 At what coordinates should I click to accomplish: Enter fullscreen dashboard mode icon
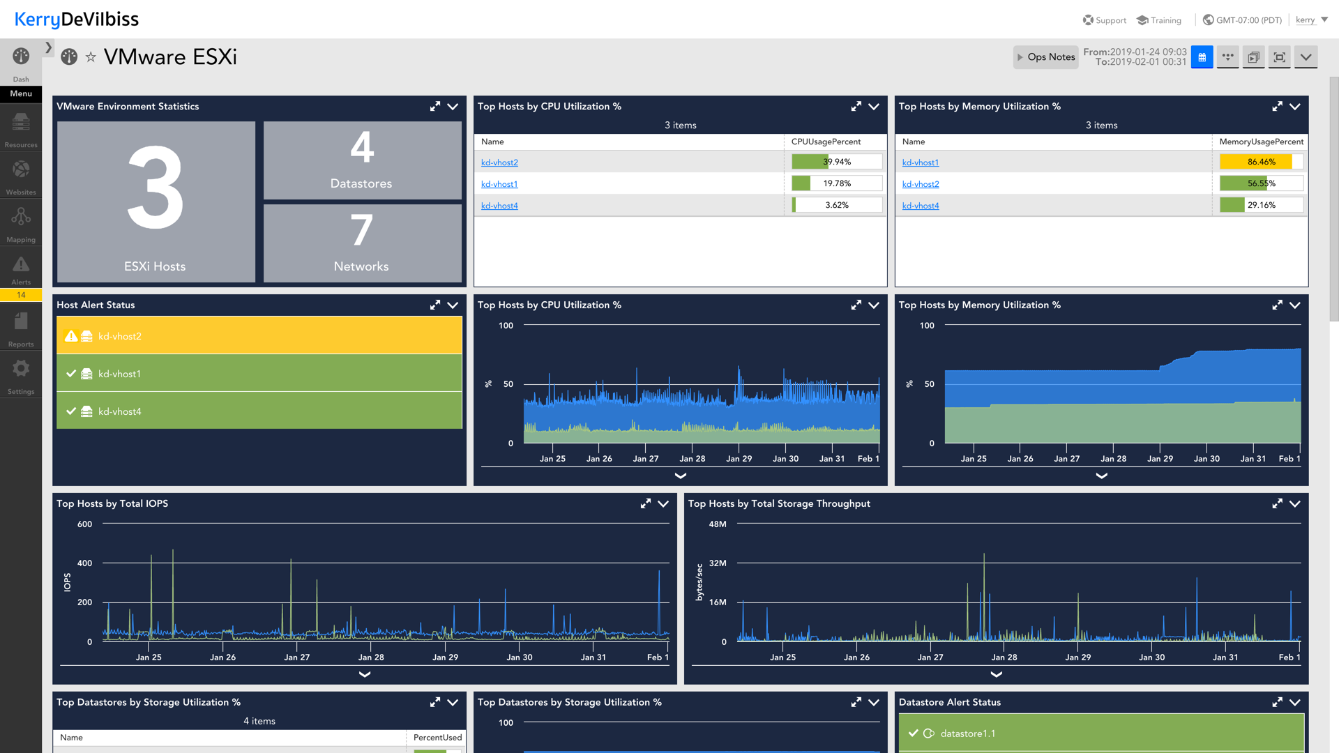point(1279,57)
